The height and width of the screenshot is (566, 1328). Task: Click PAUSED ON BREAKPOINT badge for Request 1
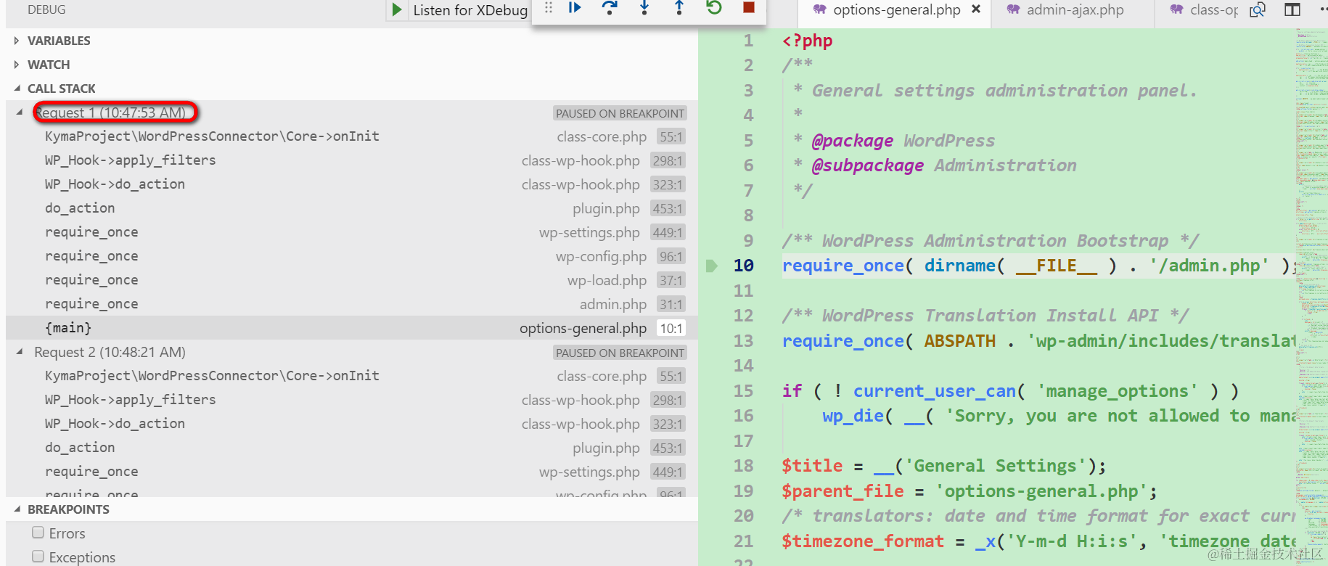click(620, 113)
